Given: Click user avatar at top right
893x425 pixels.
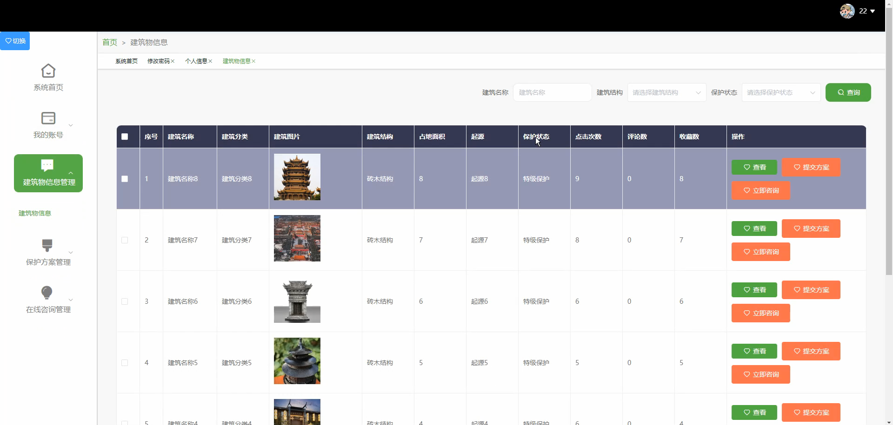Looking at the screenshot, I should [x=847, y=11].
